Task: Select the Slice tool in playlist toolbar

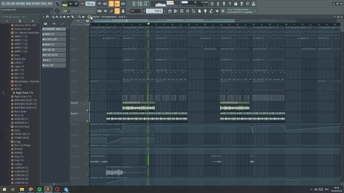Action: [x=72, y=17]
